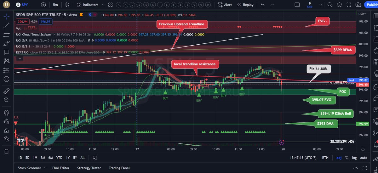
Task: Open the Fibonacci/Gann tools group
Action: point(6,35)
